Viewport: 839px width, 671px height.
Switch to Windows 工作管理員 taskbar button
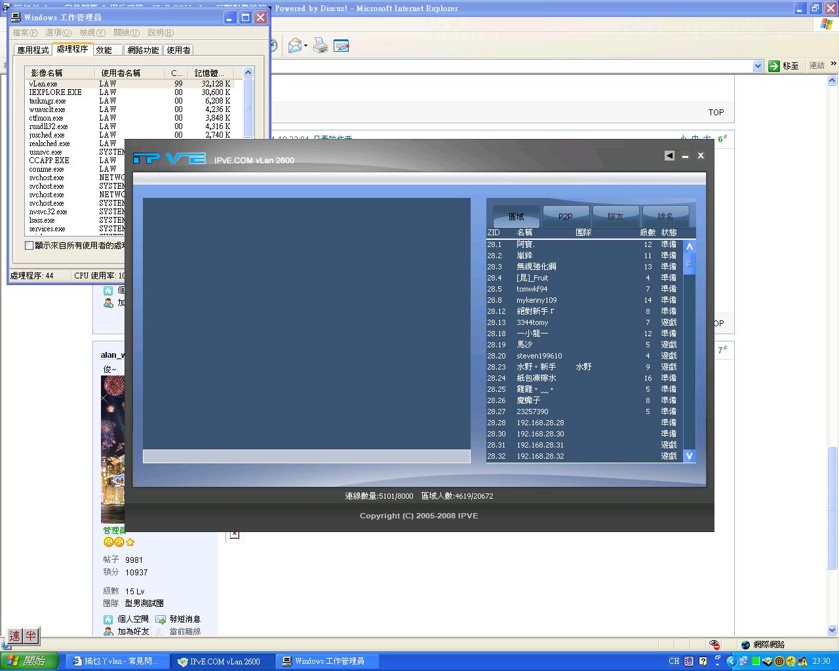coord(328,661)
